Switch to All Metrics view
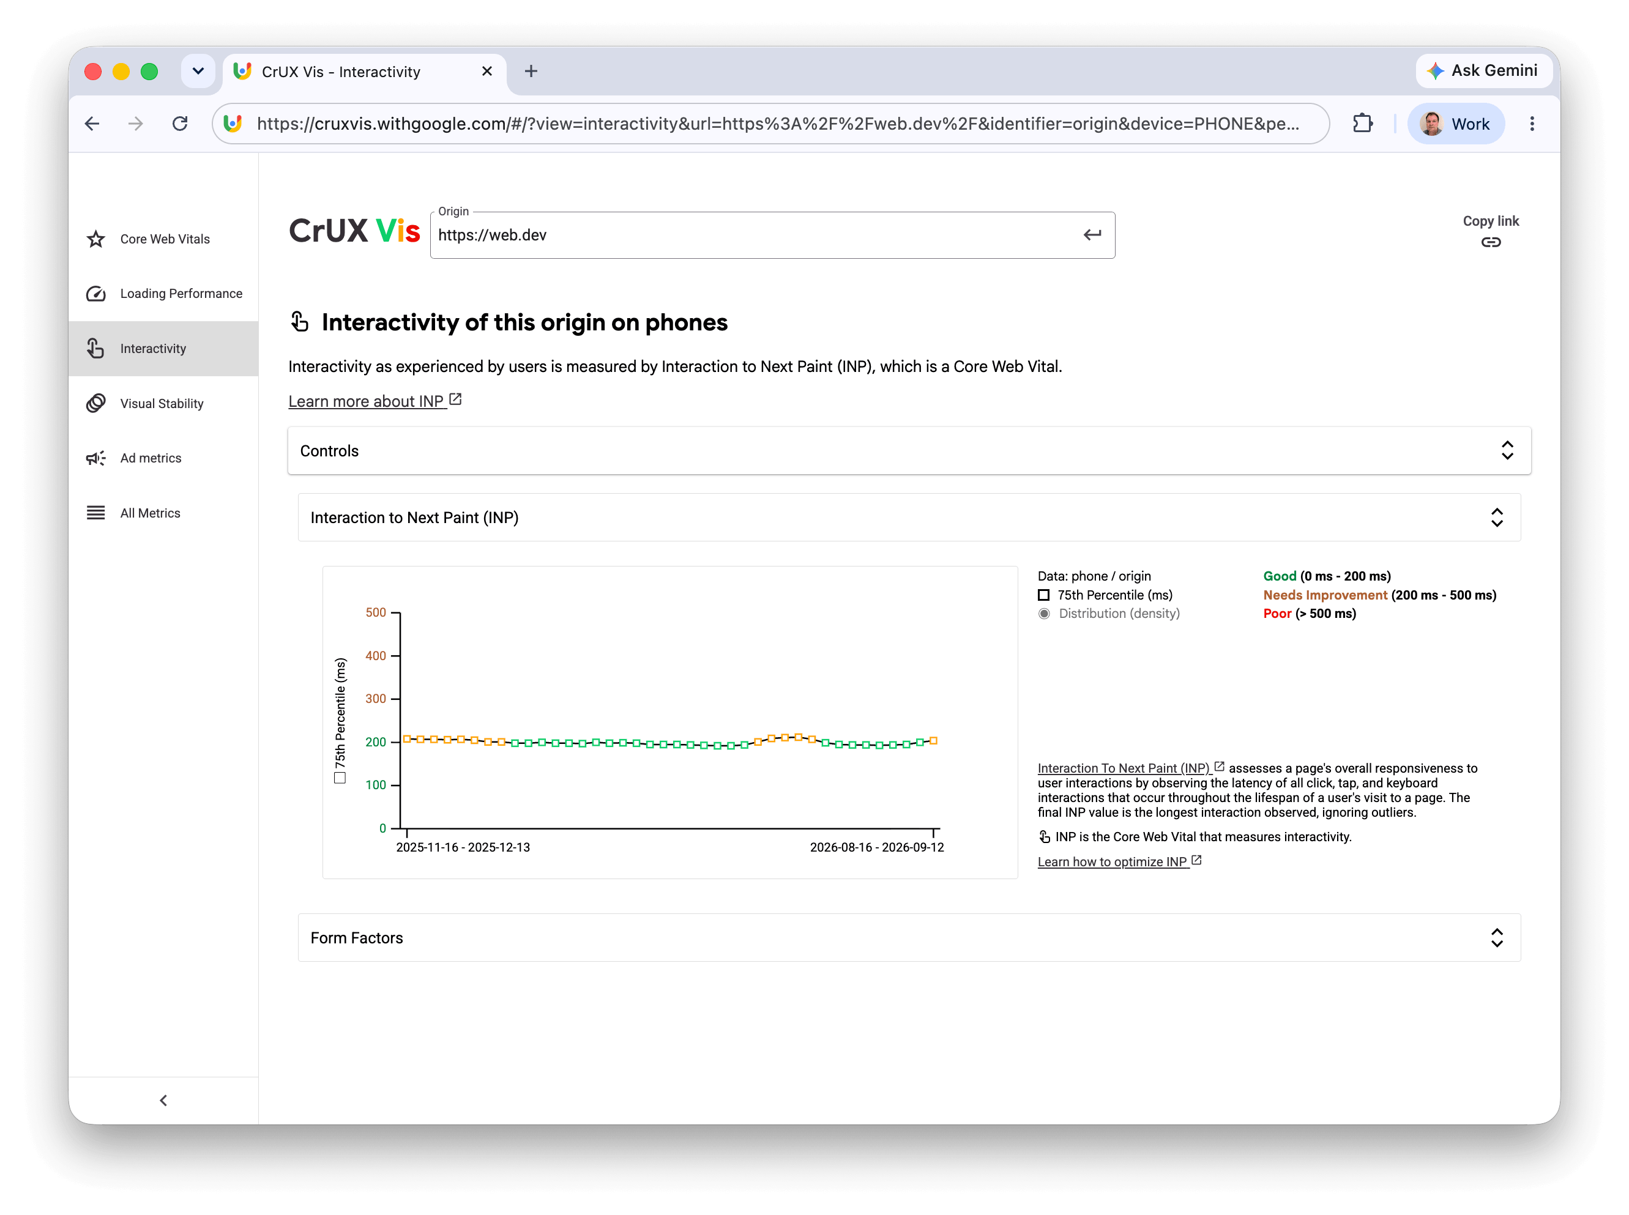This screenshot has width=1629, height=1215. tap(163, 513)
